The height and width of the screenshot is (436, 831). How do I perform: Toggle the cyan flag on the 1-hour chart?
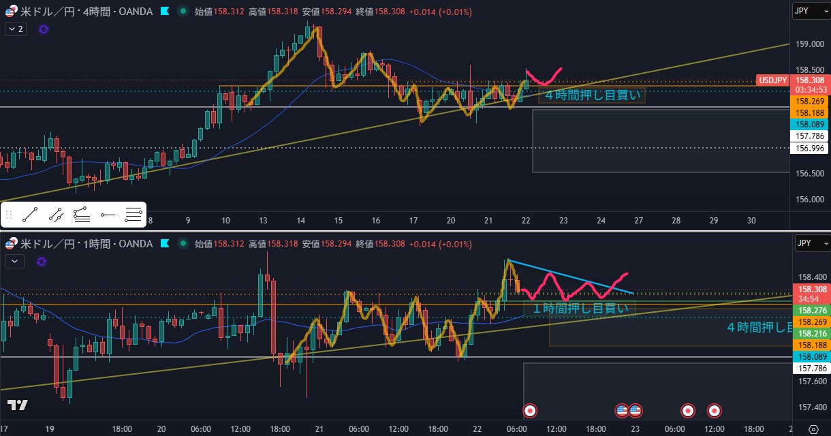tap(165, 243)
